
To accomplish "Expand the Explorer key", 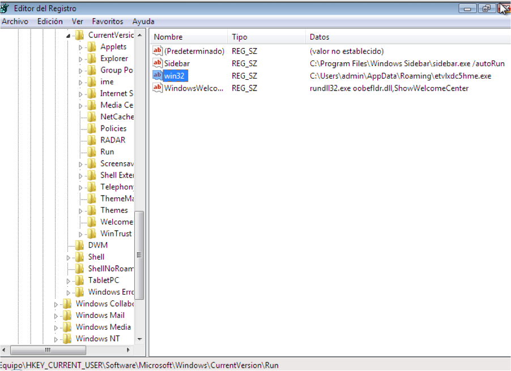I will click(80, 59).
